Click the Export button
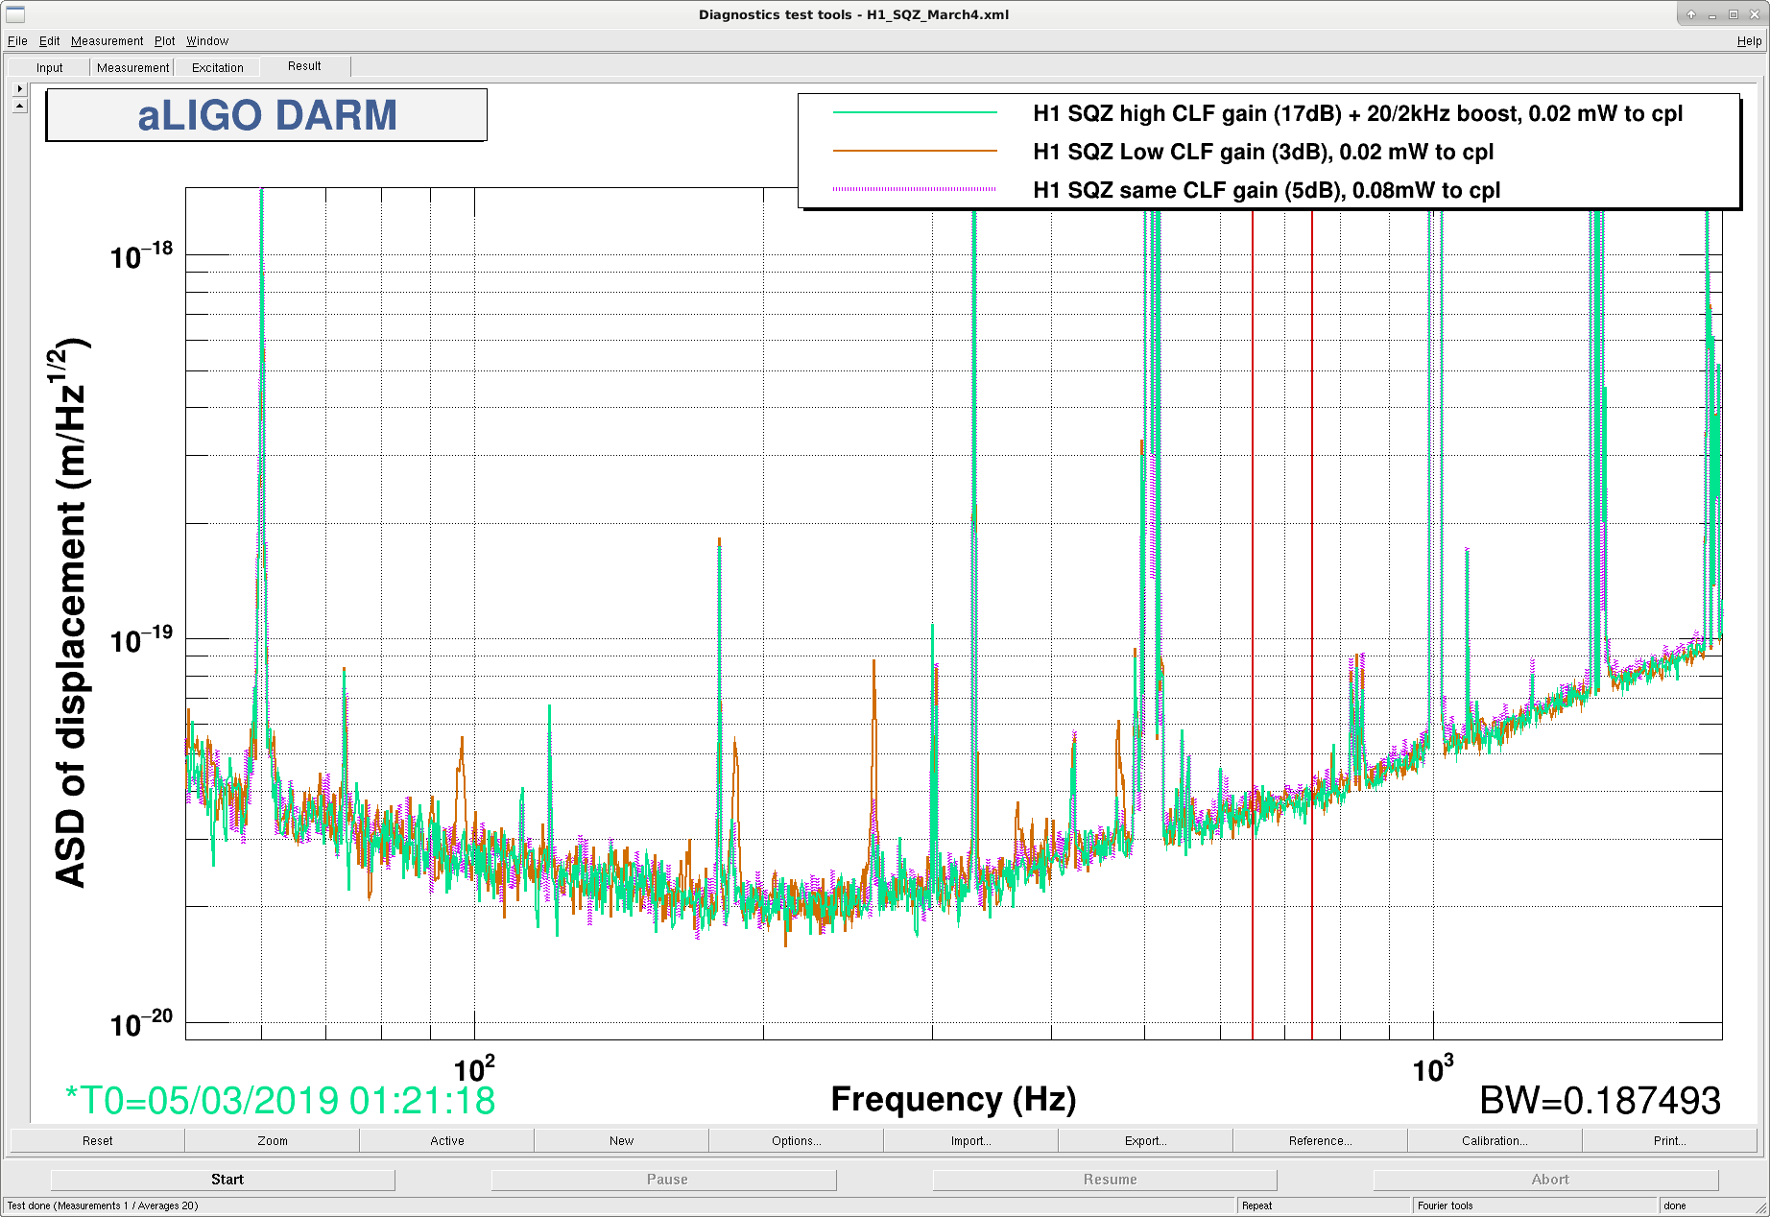The height and width of the screenshot is (1217, 1770). [1146, 1141]
